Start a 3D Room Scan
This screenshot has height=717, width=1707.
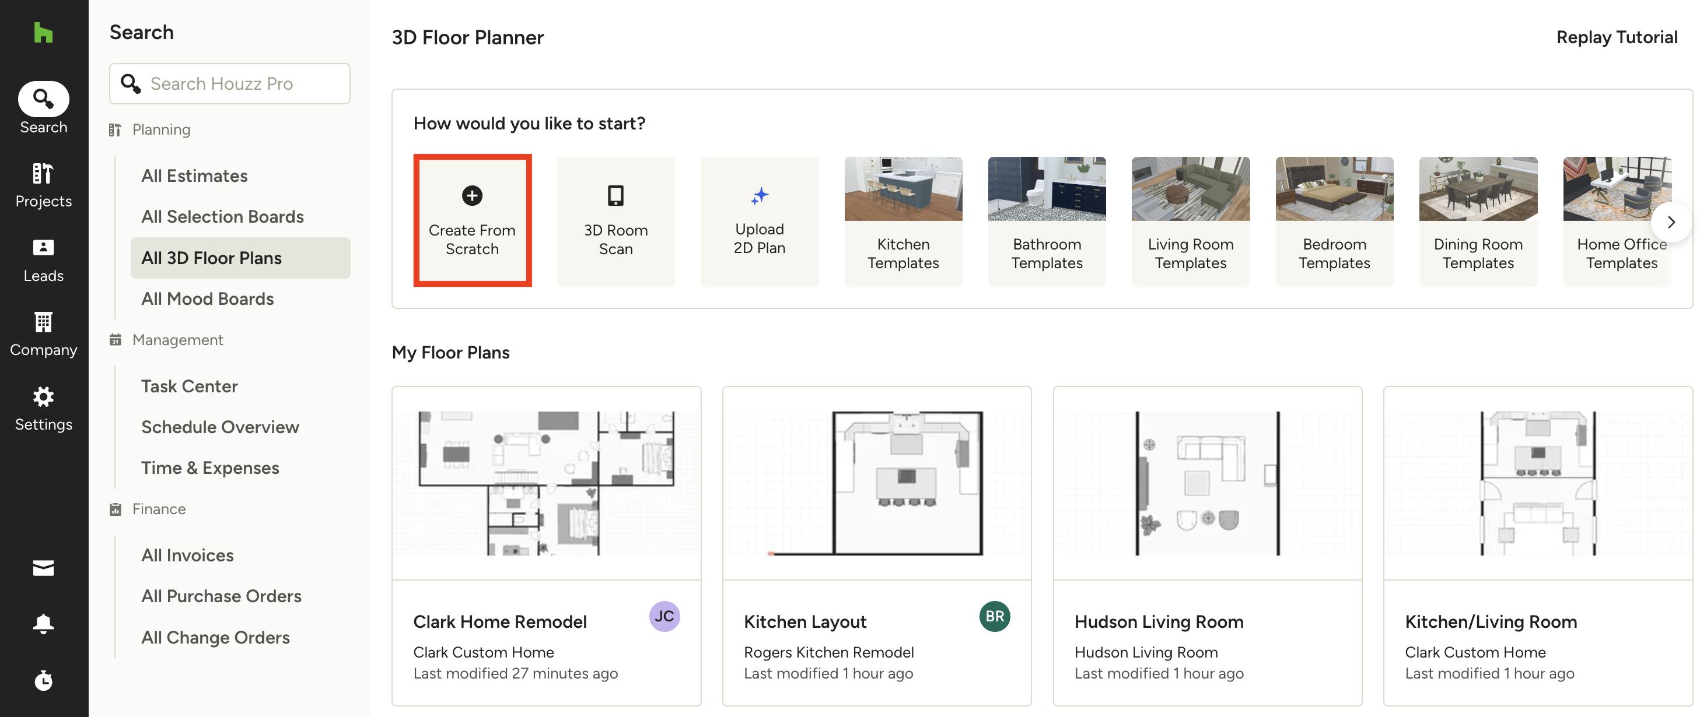pos(615,220)
